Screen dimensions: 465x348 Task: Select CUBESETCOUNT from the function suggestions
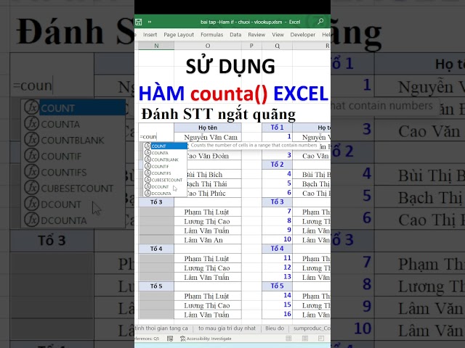(x=166, y=180)
